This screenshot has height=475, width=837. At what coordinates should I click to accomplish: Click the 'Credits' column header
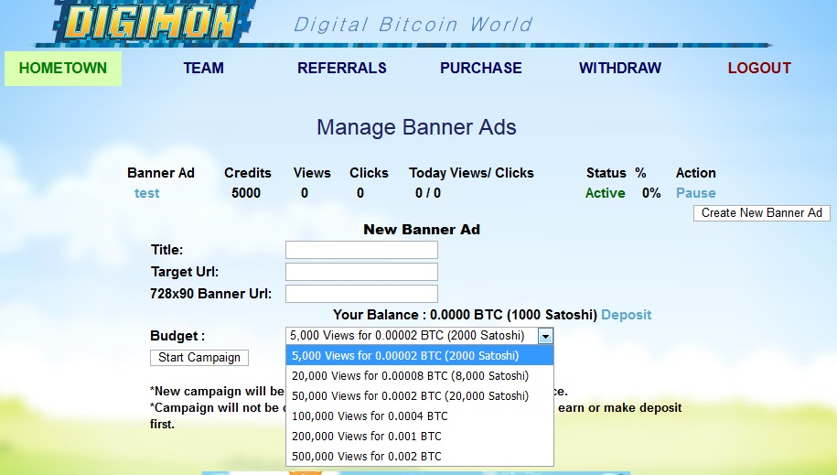pos(248,173)
